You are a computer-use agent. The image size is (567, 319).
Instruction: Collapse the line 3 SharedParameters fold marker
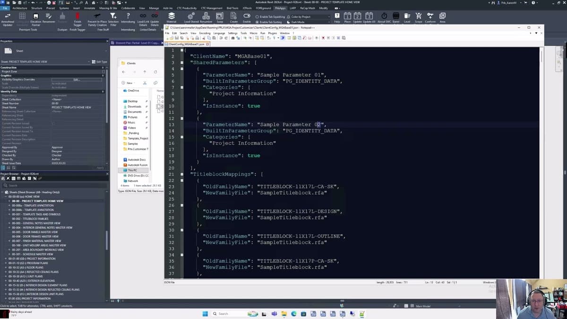[182, 62]
